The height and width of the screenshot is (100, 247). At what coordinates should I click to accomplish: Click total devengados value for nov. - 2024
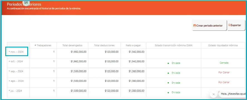click(78, 52)
